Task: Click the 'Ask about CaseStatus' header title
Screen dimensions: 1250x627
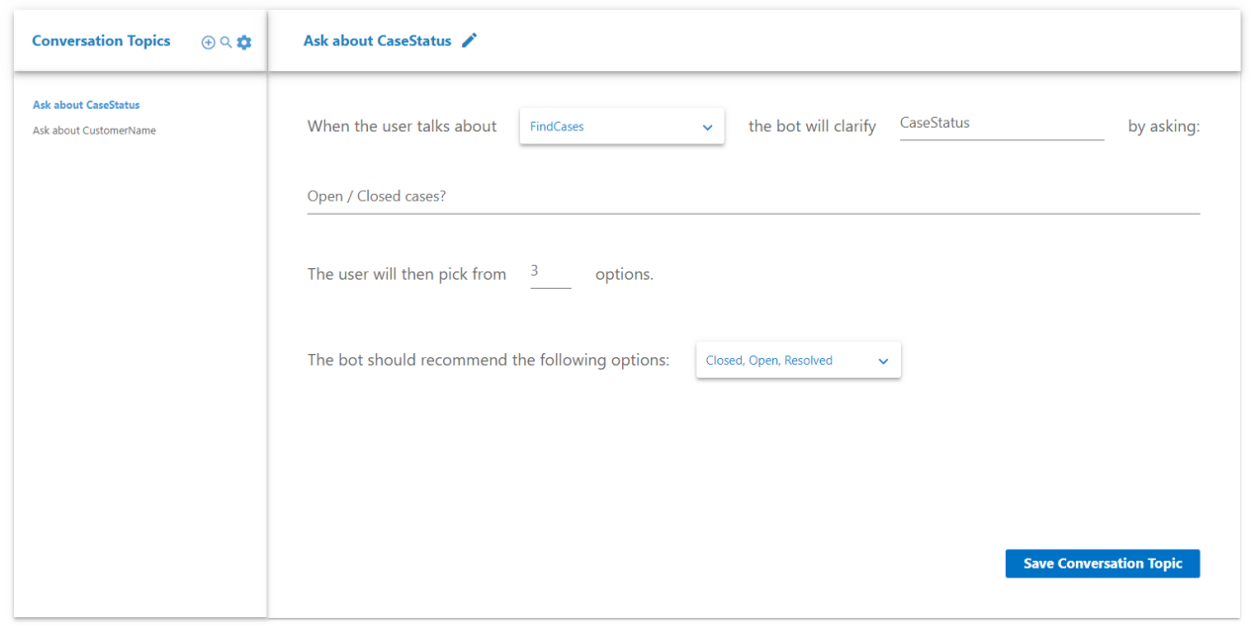Action: point(377,41)
